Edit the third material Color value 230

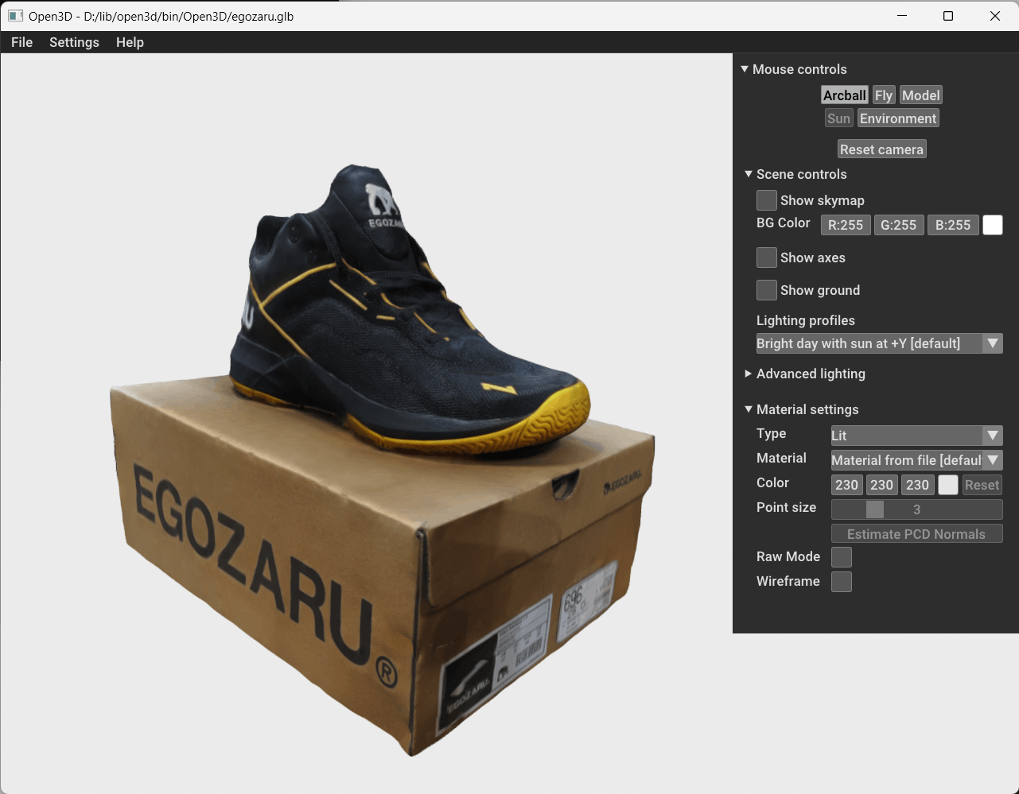(x=917, y=485)
